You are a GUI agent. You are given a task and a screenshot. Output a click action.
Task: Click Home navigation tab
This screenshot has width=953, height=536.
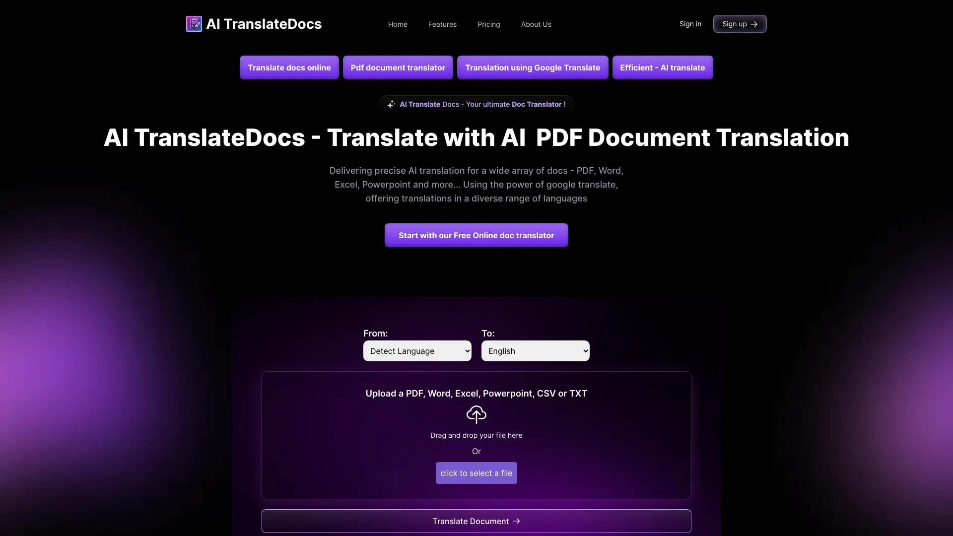pos(397,23)
